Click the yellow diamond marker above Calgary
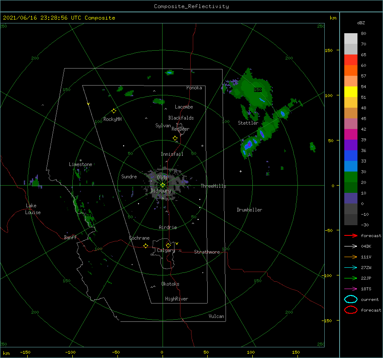 (x=168, y=245)
